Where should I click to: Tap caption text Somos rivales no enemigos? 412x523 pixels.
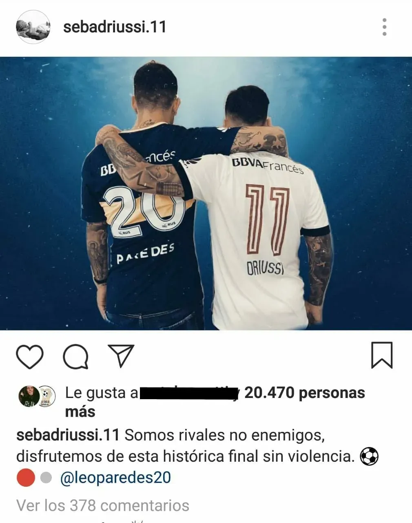click(224, 435)
